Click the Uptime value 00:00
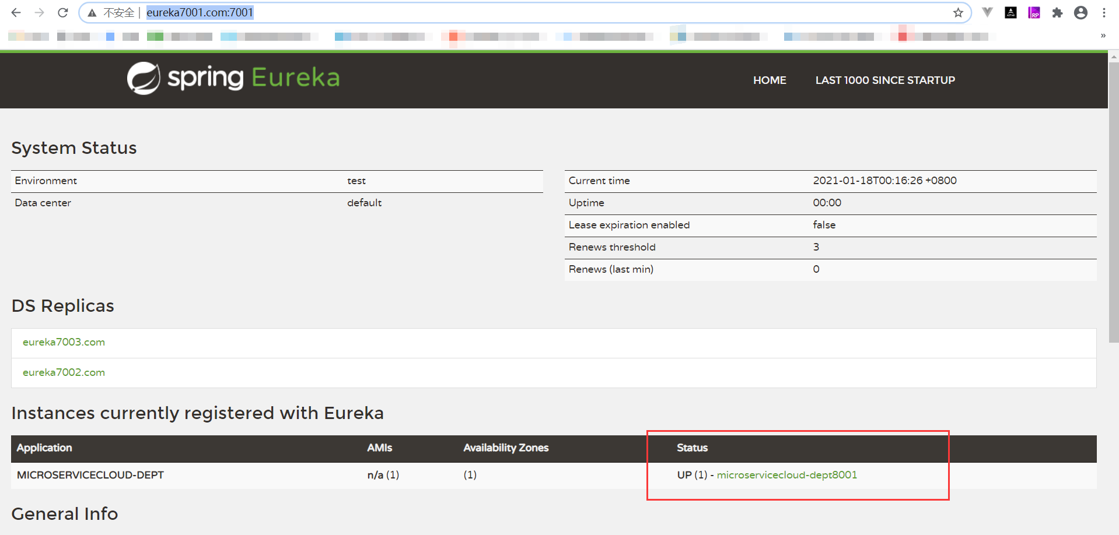 tap(827, 203)
